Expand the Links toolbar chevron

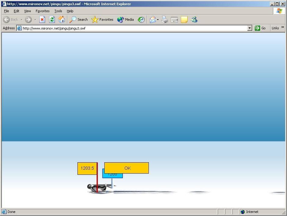[282, 27]
